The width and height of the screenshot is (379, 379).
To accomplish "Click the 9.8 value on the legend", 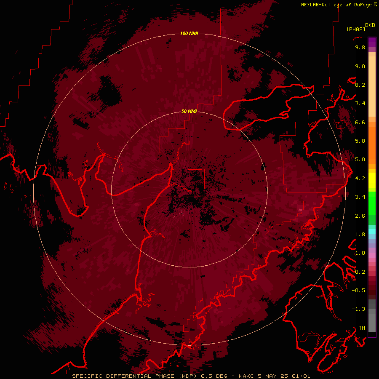I will point(360,47).
